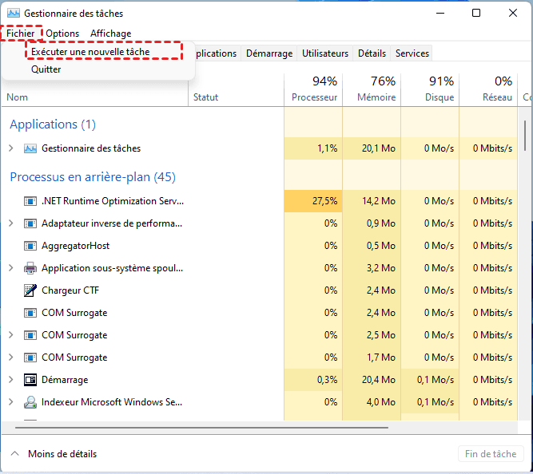The width and height of the screenshot is (533, 474).
Task: Open the Affichage menu
Action: point(111,34)
